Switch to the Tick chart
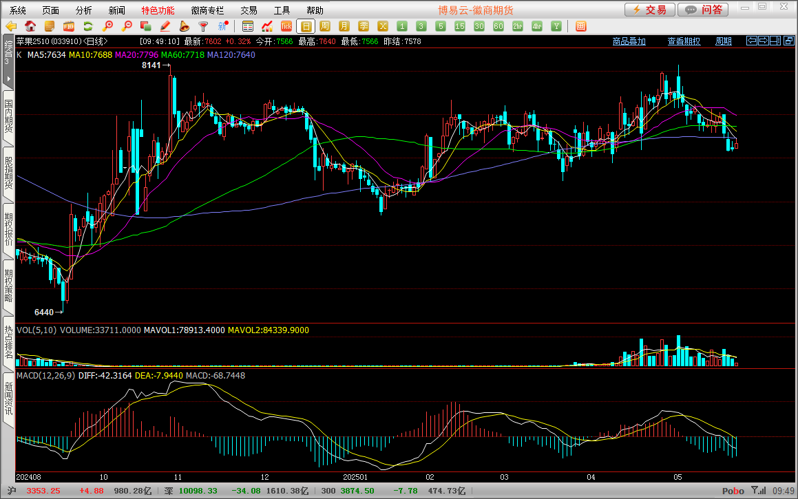Screen dimensions: 798x499 286,26
